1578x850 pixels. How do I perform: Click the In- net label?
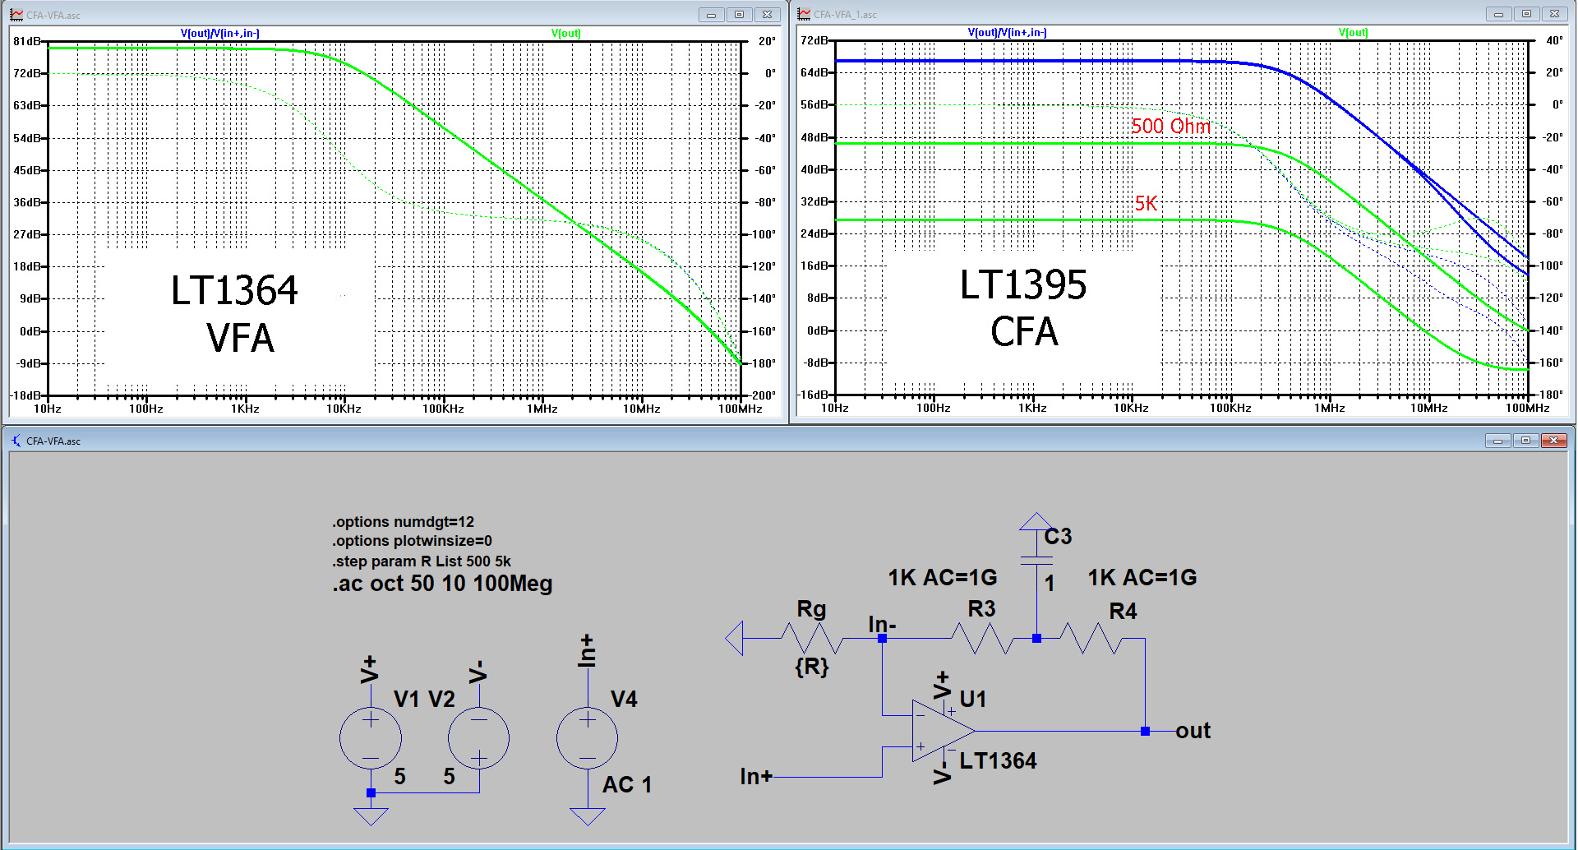pyautogui.click(x=882, y=625)
